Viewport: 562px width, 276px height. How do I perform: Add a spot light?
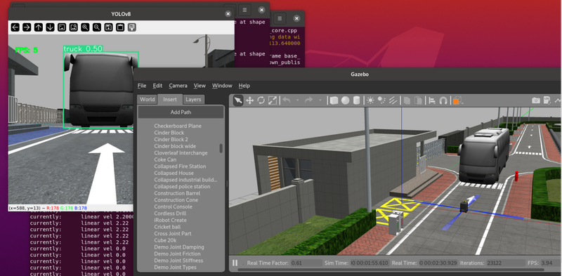381,100
